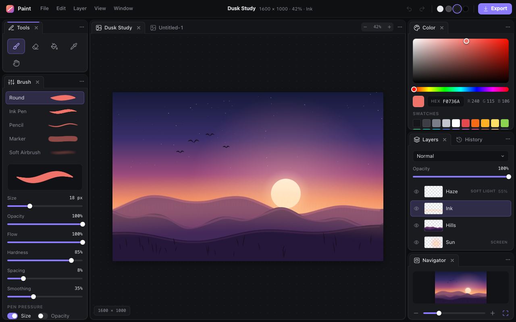Open Color panel options menu
The height and width of the screenshot is (322, 516).
[x=508, y=27]
